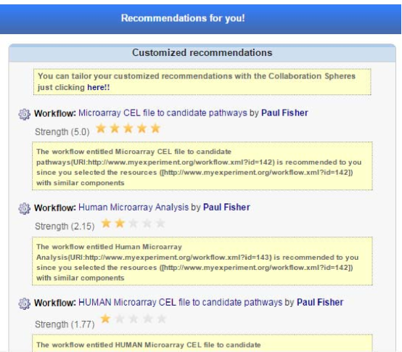Click second gold star of Strength (2.15) rating
Viewport: 402px width, 352px height.
tap(120, 224)
